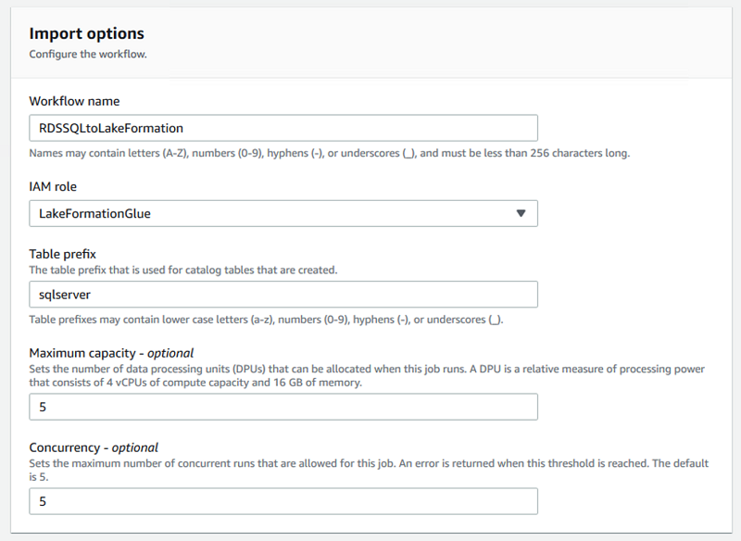Focus the Workflow name input field
The height and width of the screenshot is (541, 741).
coord(283,128)
